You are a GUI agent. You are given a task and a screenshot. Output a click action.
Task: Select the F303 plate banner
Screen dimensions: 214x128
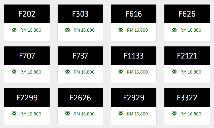80,14
